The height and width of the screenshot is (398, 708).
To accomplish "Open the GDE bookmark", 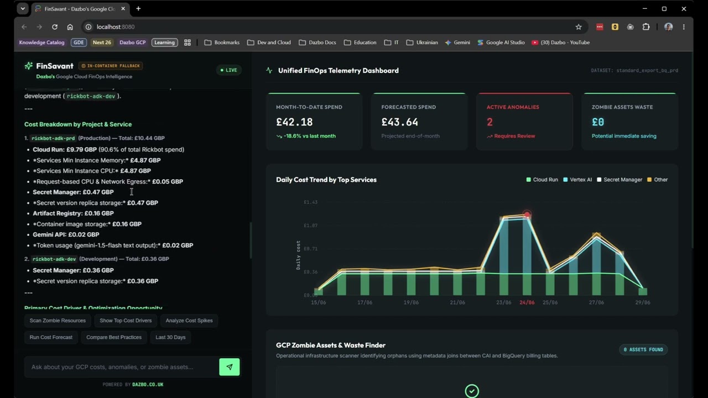I will (x=79, y=43).
